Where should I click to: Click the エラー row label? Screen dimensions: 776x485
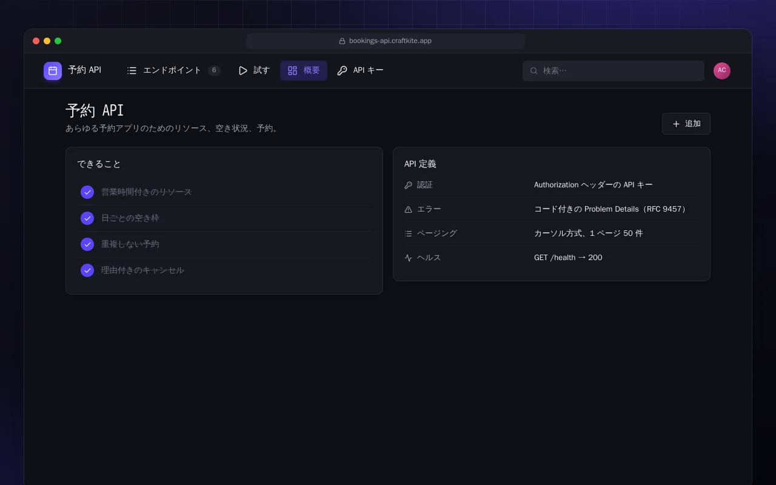(x=429, y=209)
